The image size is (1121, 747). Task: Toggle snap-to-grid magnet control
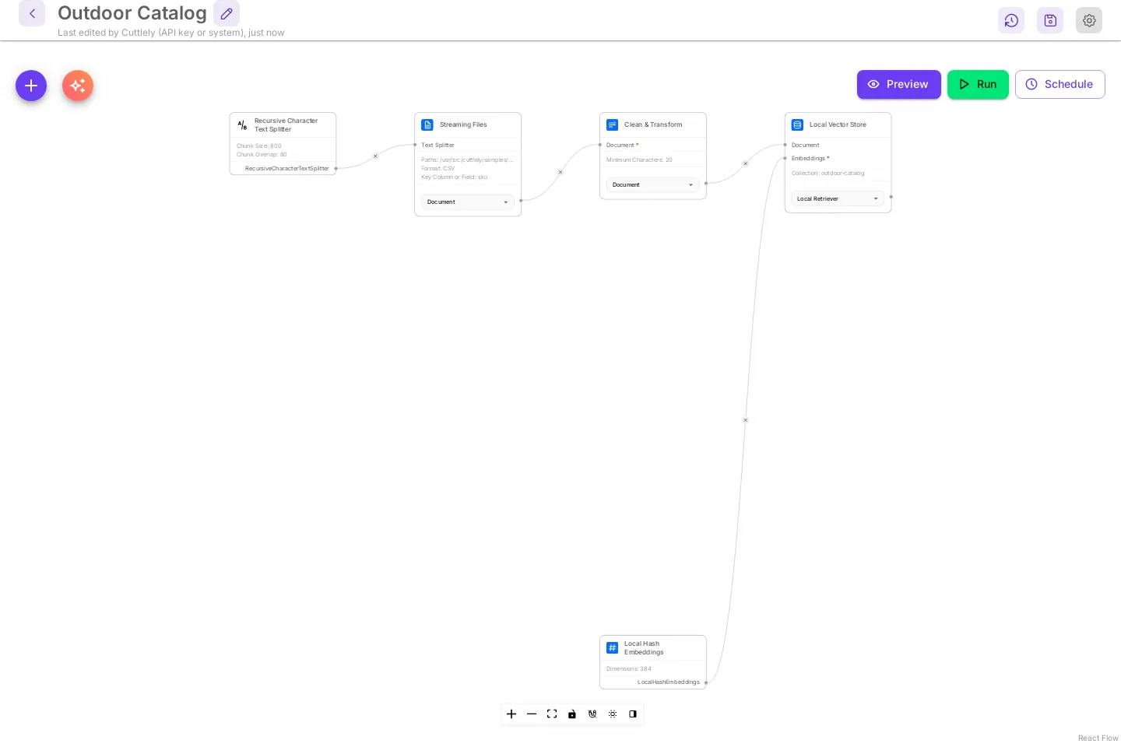tap(592, 714)
